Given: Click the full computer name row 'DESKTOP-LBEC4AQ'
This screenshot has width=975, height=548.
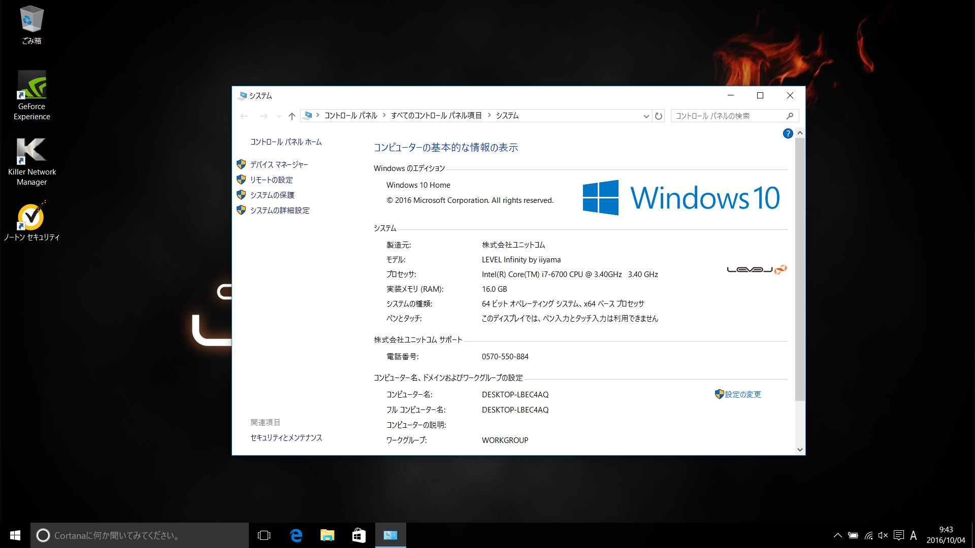Looking at the screenshot, I should point(515,410).
